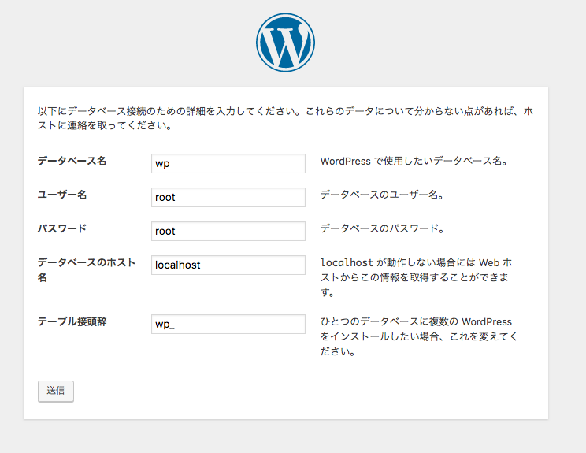Edit the localhost hostname field
Screen dimensions: 586x453
228,265
